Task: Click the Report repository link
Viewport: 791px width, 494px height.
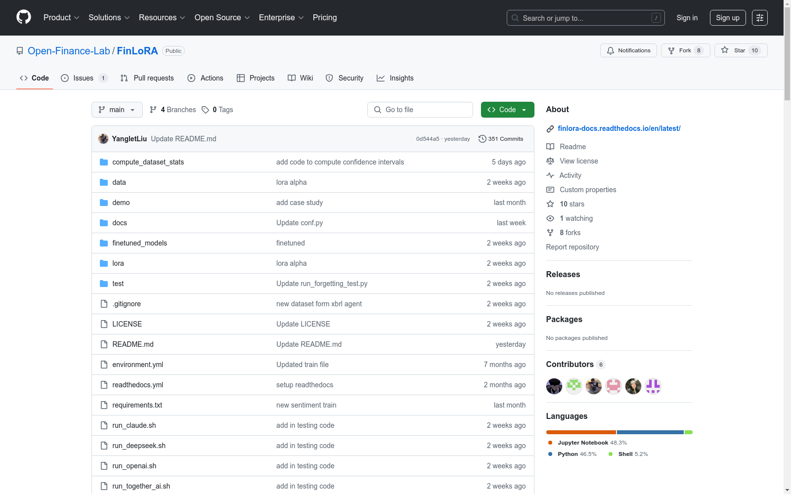Action: (x=572, y=247)
